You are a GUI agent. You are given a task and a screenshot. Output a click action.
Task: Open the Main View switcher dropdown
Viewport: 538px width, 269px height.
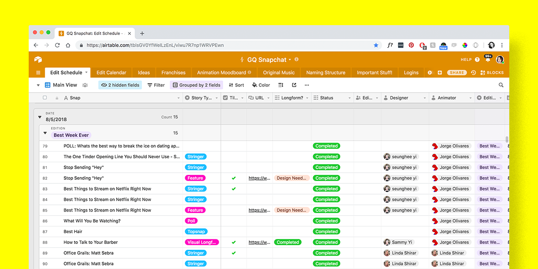coord(61,85)
